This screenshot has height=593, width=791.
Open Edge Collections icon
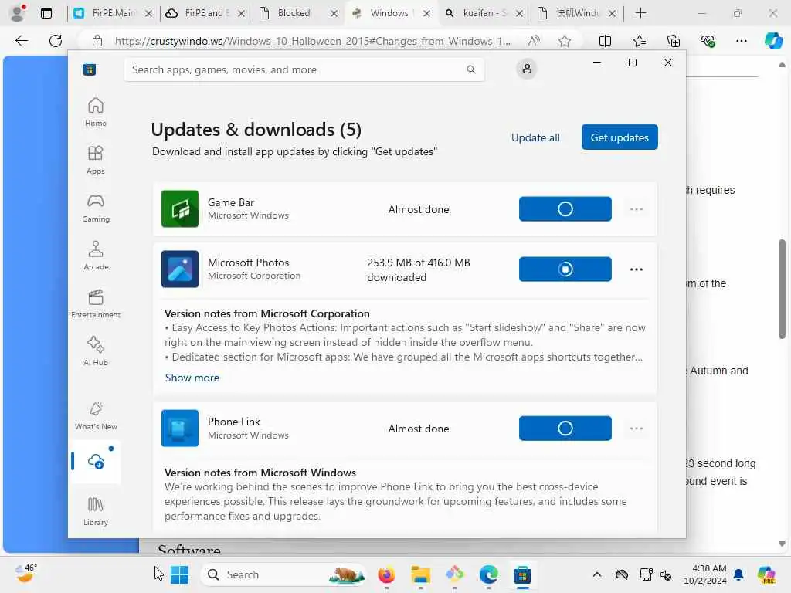(x=674, y=41)
